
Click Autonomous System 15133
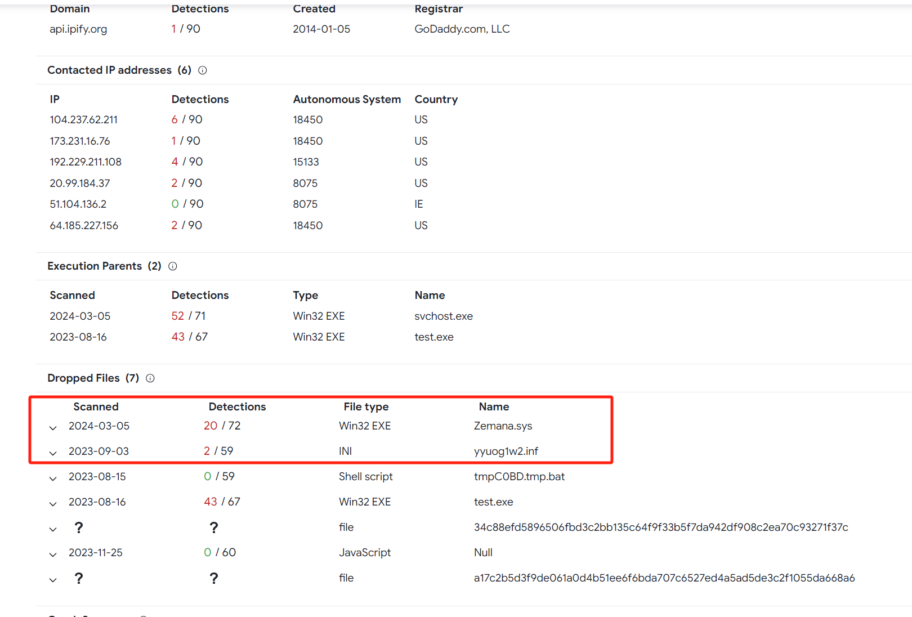click(x=306, y=162)
